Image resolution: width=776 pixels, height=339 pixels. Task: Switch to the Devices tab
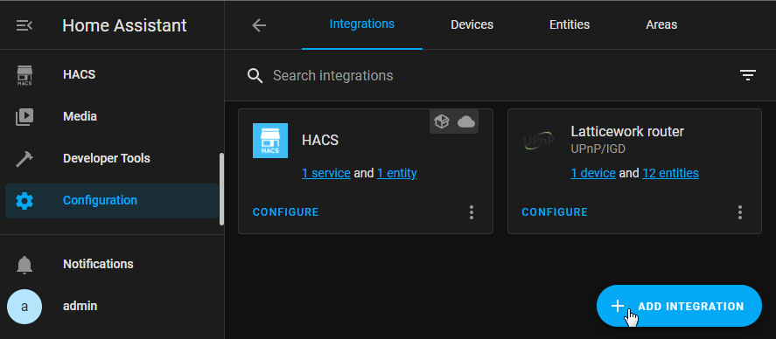472,24
